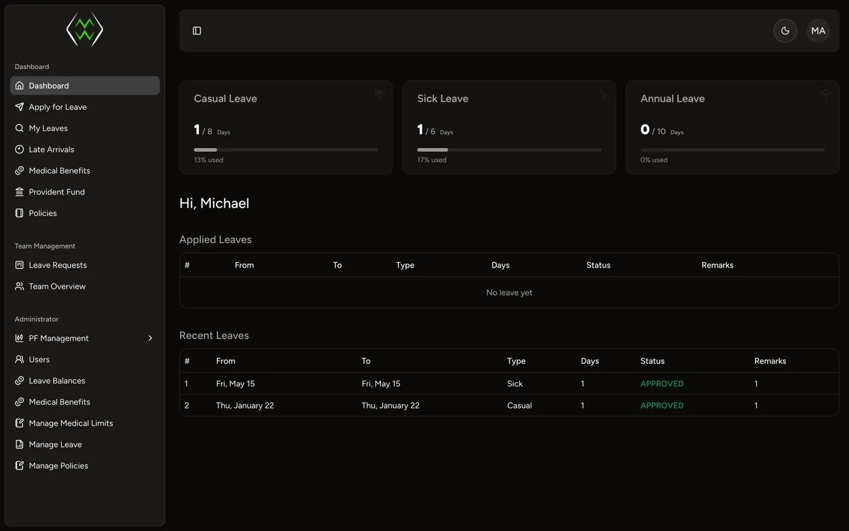Click the people icon for Team Overview
Image resolution: width=849 pixels, height=531 pixels.
coord(20,286)
